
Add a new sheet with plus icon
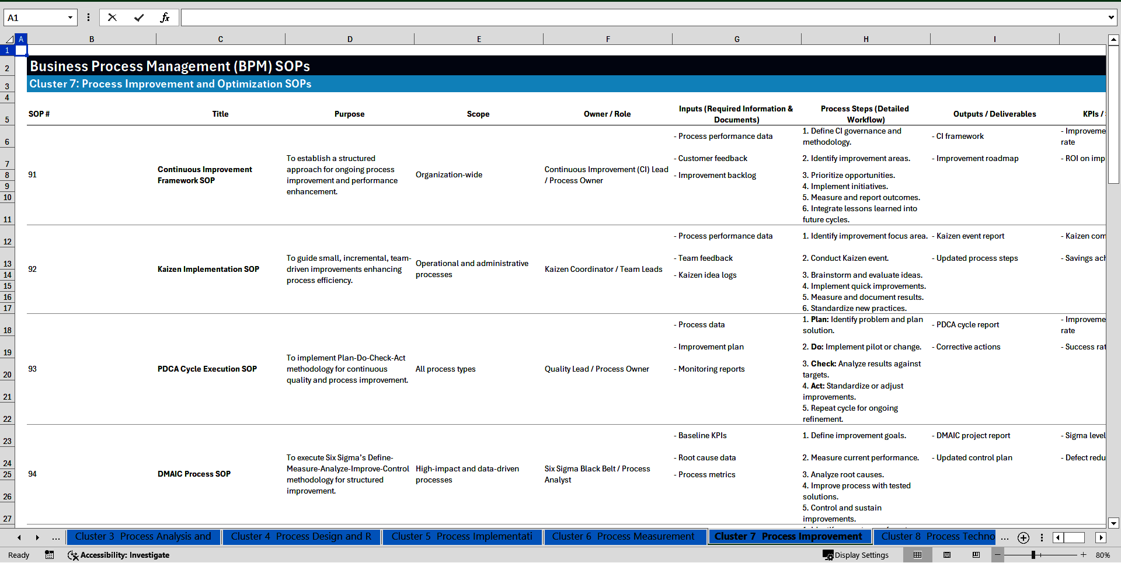pyautogui.click(x=1023, y=537)
